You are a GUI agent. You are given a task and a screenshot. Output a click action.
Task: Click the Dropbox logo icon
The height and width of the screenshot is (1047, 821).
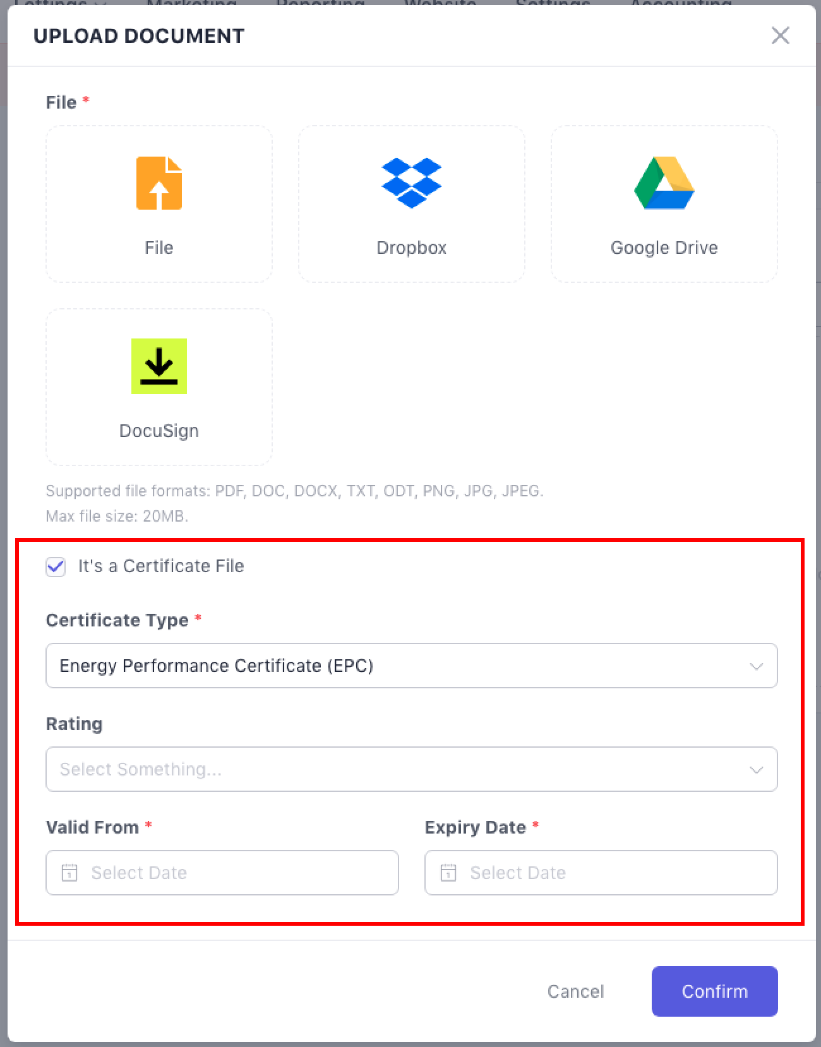click(411, 183)
